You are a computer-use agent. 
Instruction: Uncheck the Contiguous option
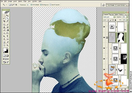point(41,5)
